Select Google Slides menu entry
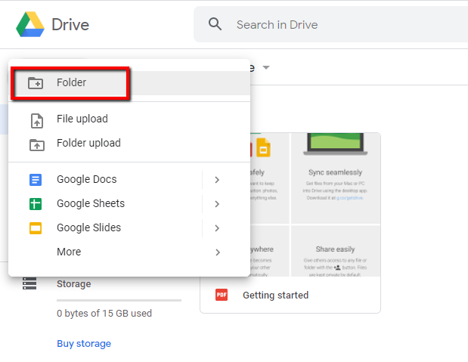The width and height of the screenshot is (468, 362). click(105, 228)
